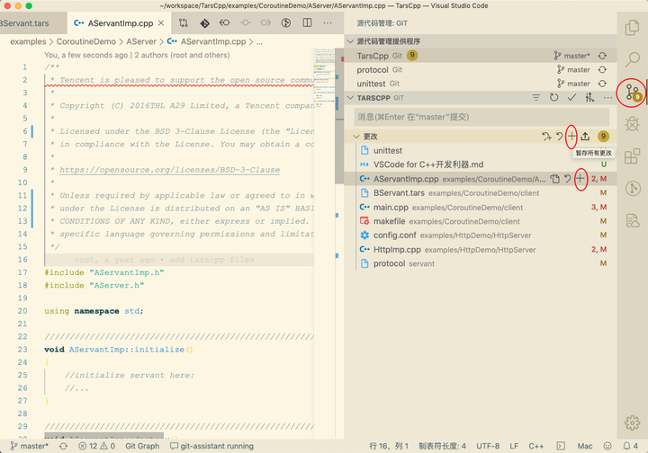Open the Explorer view in activity bar
Image resolution: width=648 pixels, height=453 pixels.
(632, 27)
